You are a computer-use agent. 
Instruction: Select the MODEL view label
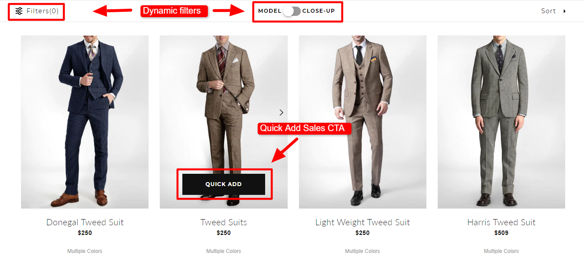270,11
